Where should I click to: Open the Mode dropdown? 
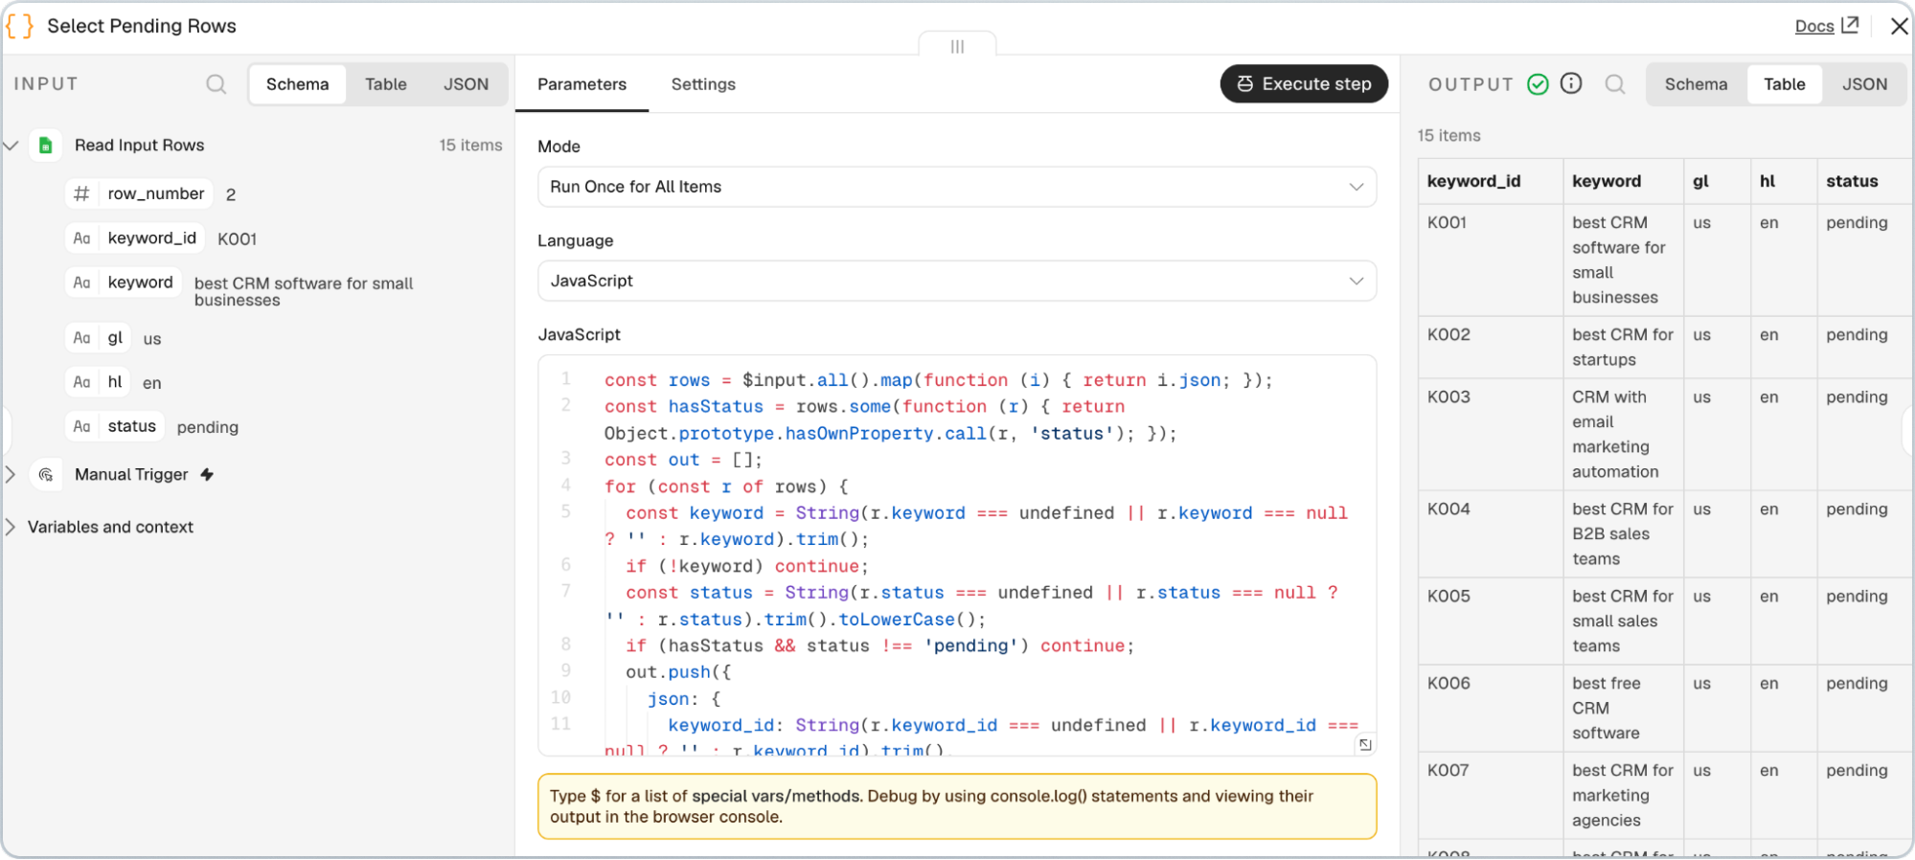click(x=957, y=187)
